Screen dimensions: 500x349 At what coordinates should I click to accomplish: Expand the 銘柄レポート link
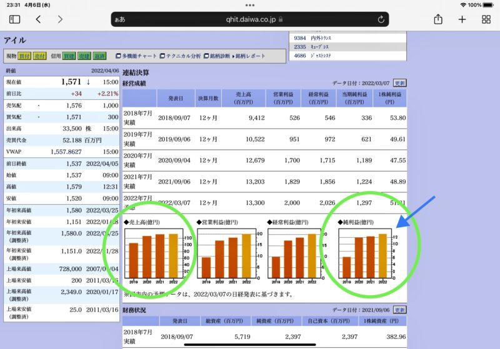click(251, 56)
